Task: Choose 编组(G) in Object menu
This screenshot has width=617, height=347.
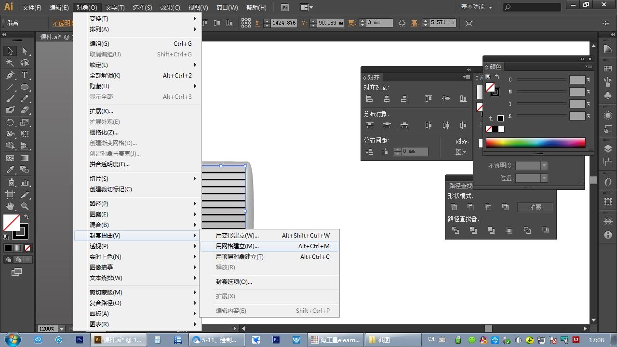Action: coord(137,44)
